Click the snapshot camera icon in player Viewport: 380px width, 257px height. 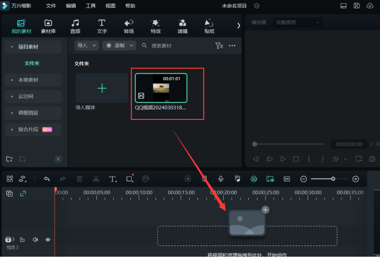372,159
